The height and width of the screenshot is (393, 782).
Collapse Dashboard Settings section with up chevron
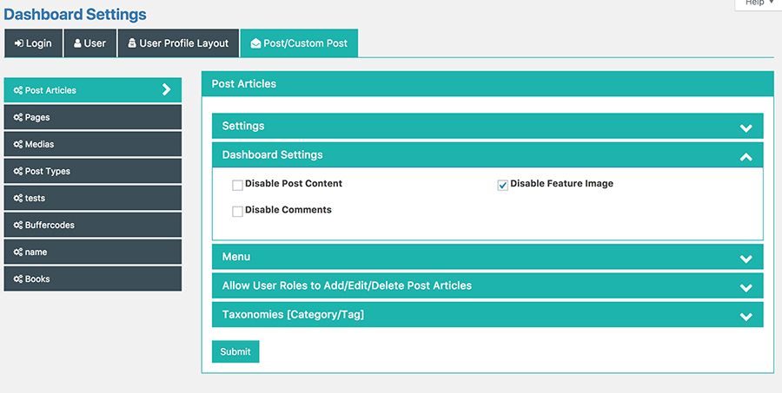pyautogui.click(x=746, y=157)
